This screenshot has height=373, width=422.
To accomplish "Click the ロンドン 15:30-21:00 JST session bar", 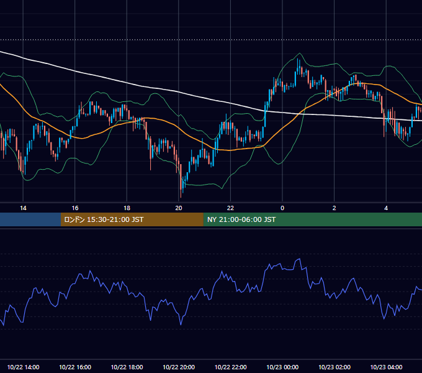I will [132, 219].
